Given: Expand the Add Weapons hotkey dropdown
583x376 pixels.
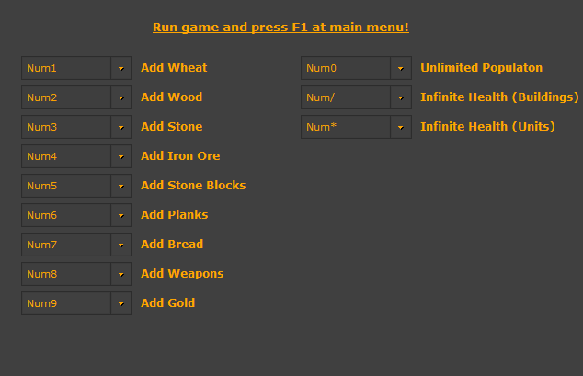Looking at the screenshot, I should [120, 274].
